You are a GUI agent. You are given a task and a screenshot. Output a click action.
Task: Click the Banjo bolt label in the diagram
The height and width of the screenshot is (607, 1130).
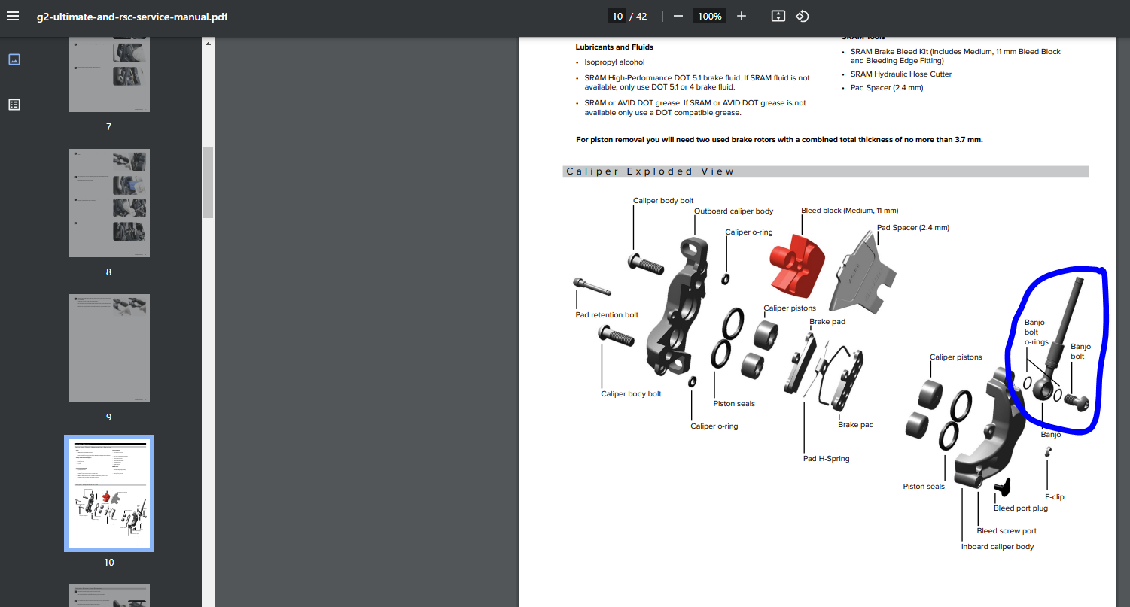1080,351
